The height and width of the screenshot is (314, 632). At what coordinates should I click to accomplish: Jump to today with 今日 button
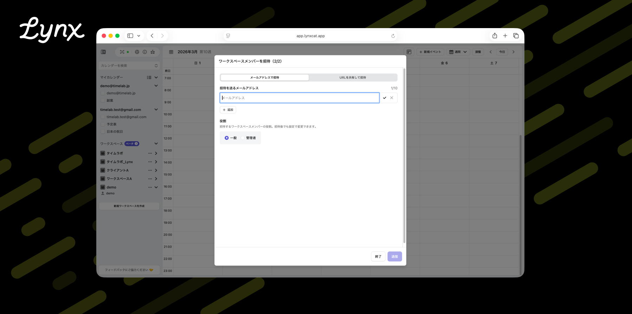click(502, 52)
